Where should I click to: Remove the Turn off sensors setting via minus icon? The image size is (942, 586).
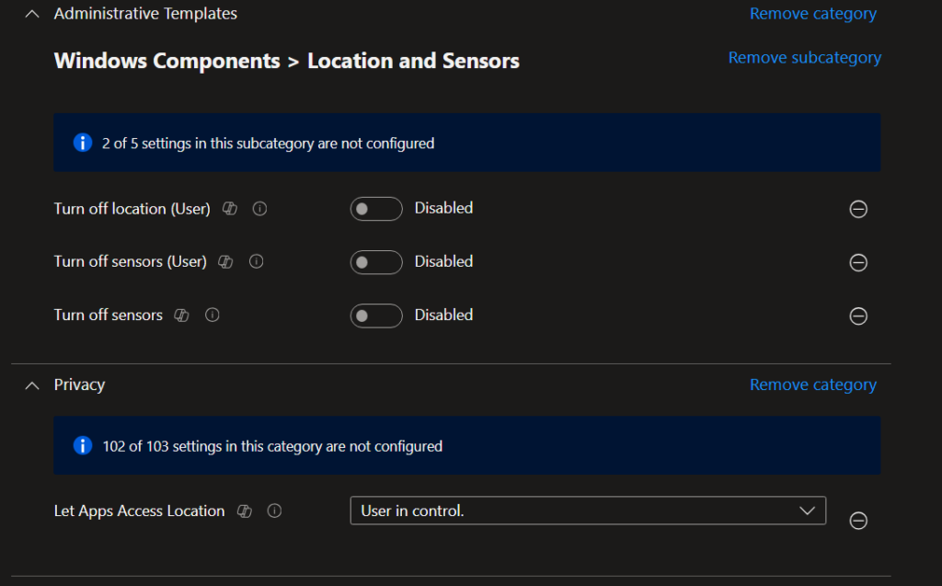point(857,316)
